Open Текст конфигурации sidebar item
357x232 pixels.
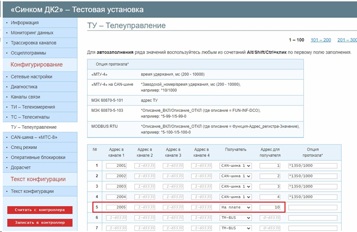point(32,191)
